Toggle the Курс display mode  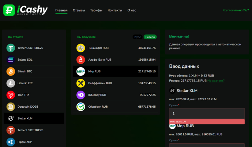click(138, 37)
